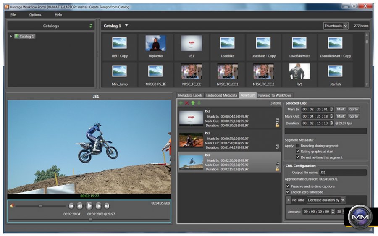Image resolution: width=378 pixels, height=236 pixels.
Task: Click the small icon on second JS1 segment
Action: pyautogui.click(x=277, y=147)
